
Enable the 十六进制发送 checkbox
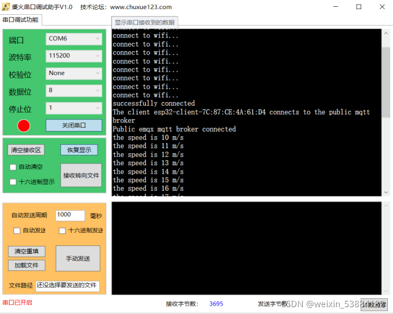[x=62, y=231]
